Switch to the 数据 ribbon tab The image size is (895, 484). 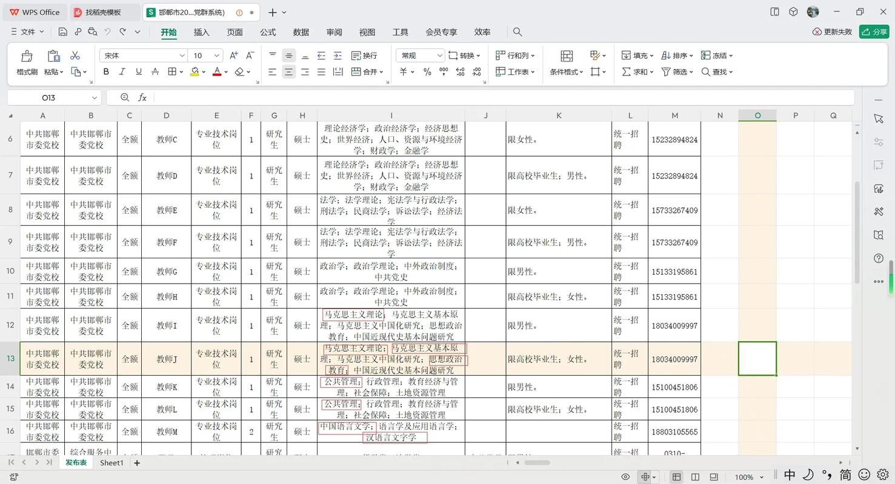point(301,32)
